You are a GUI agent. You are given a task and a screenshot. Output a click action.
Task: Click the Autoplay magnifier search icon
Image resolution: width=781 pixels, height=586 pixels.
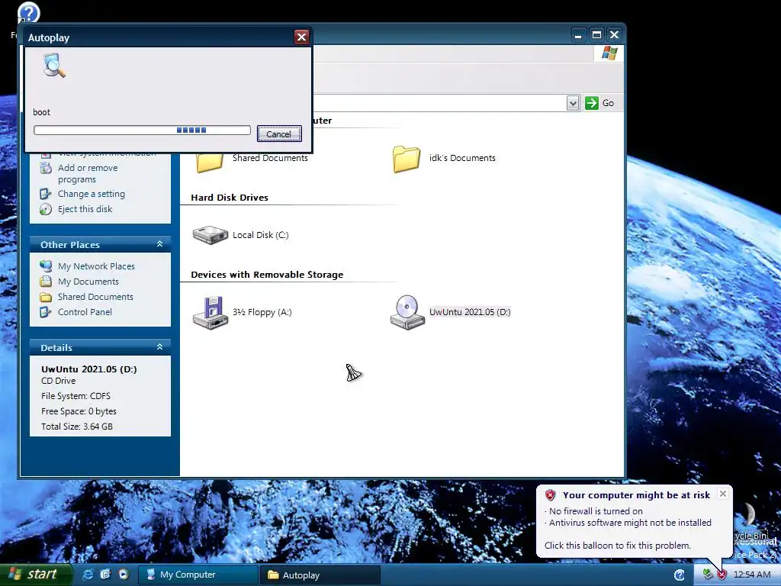click(x=54, y=66)
